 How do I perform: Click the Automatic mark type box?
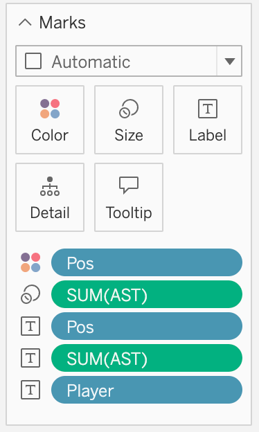[x=129, y=61]
